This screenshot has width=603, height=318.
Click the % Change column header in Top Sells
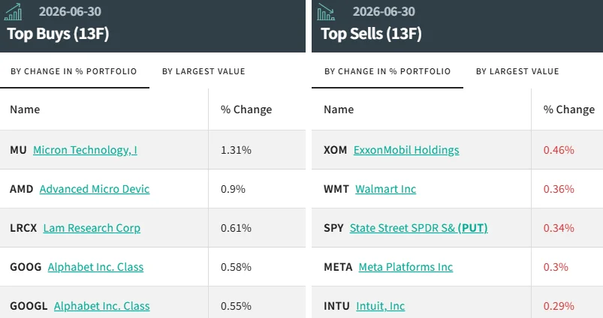(x=568, y=109)
